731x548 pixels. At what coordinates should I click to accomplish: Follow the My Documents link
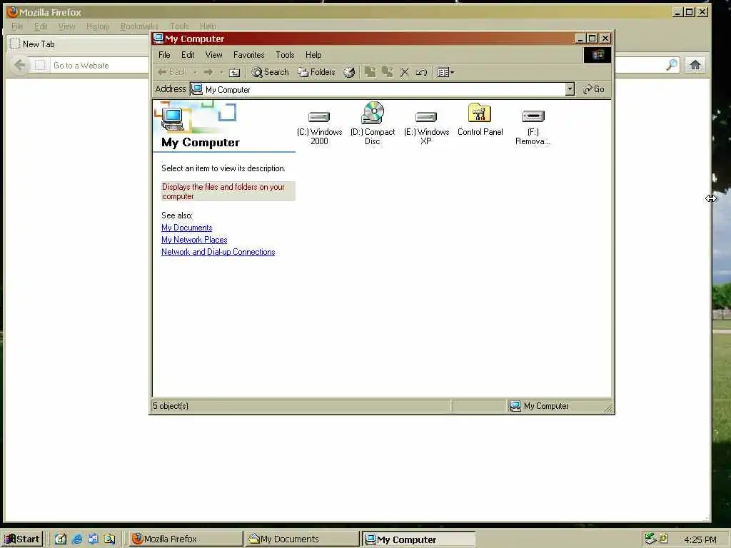186,228
